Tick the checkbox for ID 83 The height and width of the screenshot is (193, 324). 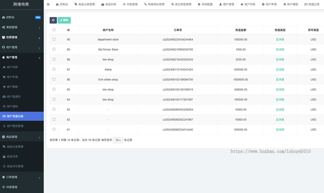(x=54, y=109)
